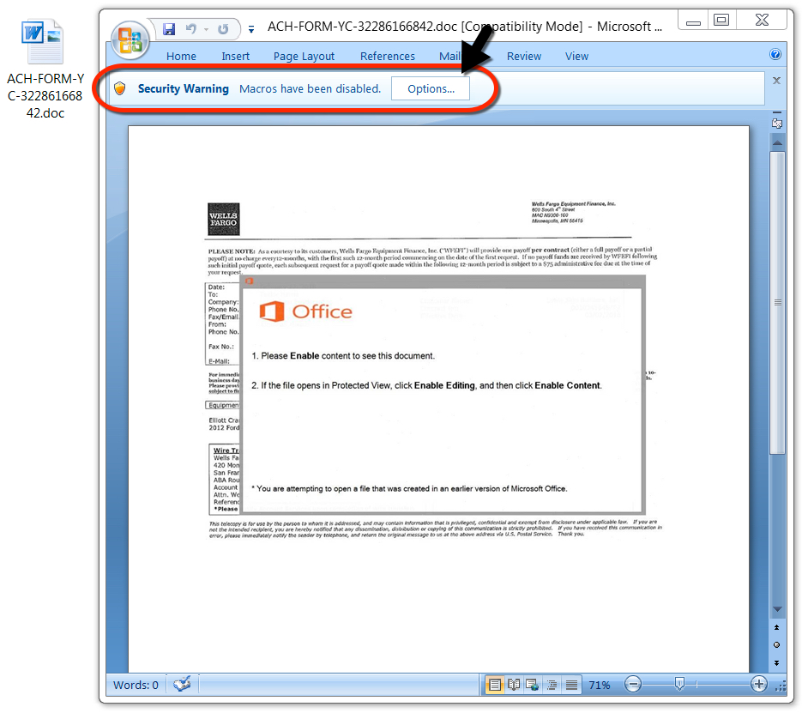Toggle the ruler icon above the scrollbar
Image resolution: width=802 pixels, height=713 pixels.
coord(777,124)
